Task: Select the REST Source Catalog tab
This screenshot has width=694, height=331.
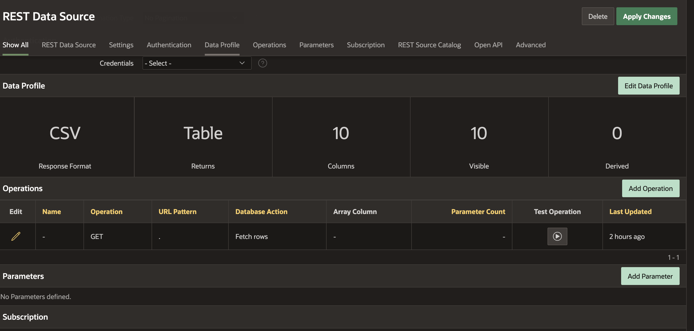Action: point(429,45)
